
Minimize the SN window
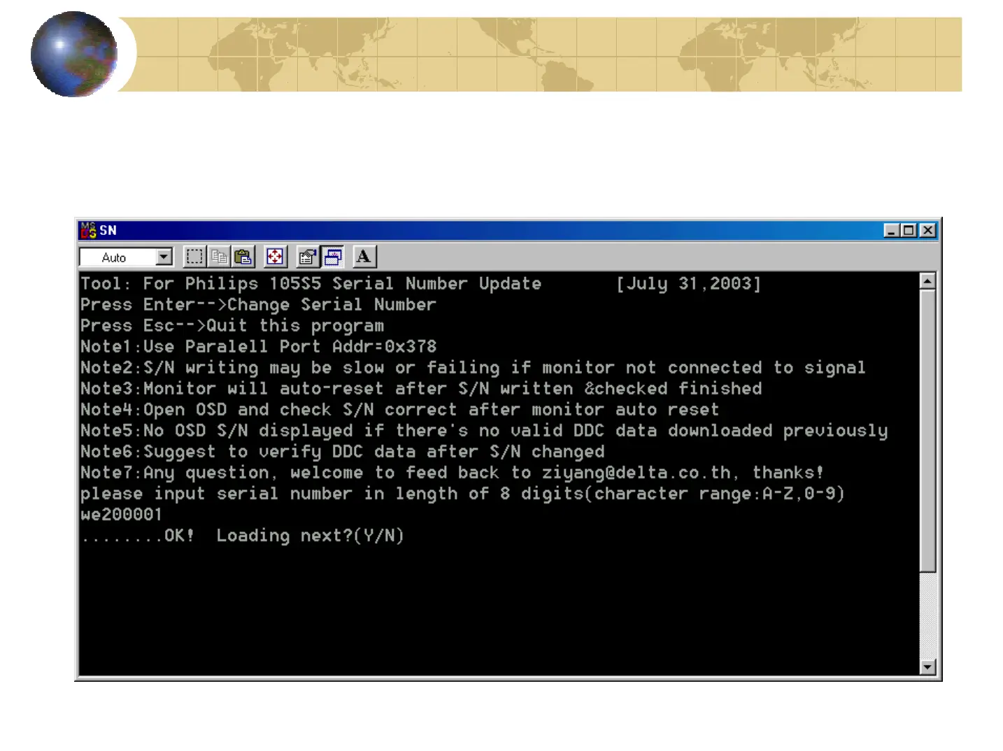[891, 230]
